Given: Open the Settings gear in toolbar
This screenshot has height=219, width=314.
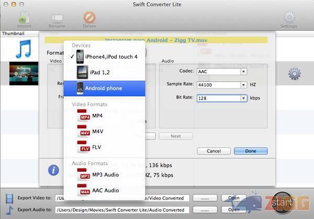Looking at the screenshot, I should (289, 20).
